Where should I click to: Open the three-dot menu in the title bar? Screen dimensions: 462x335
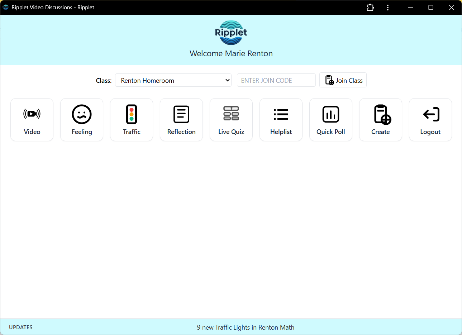388,7
